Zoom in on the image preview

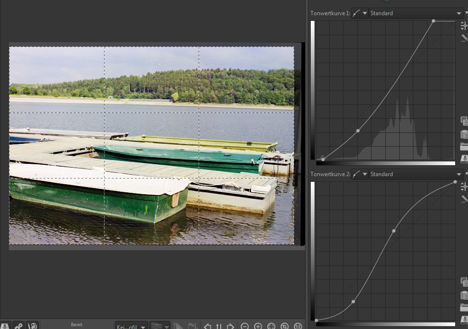(x=258, y=326)
